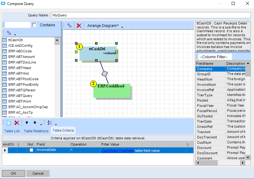
Task: Select ICE.AADConfig in the table list
Action: coord(20,46)
